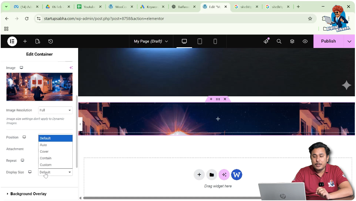Screen dimensions: 356x201
Task: Open the Display Size dropdown
Action: [55, 172]
